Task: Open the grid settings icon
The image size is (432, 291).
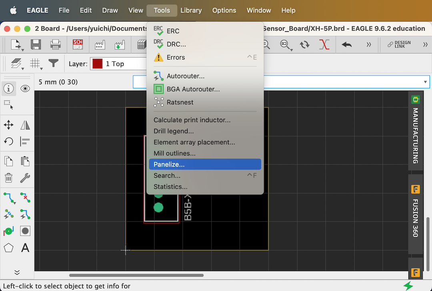Action: (36, 64)
